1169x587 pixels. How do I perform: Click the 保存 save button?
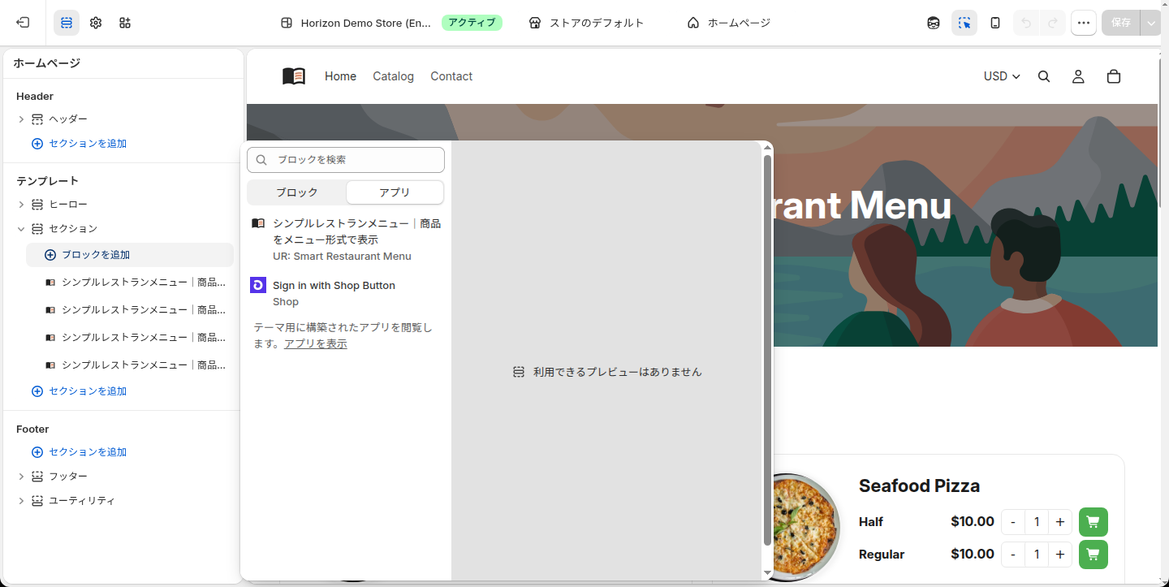pos(1121,23)
